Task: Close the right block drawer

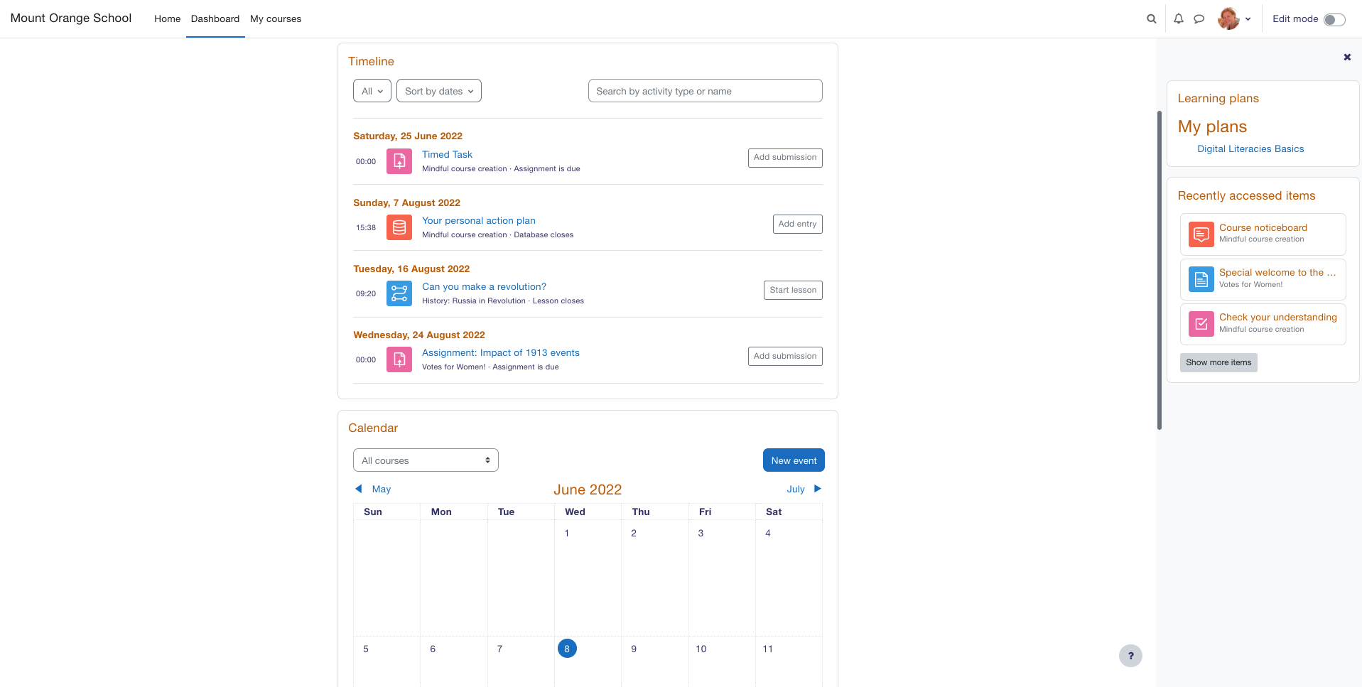Action: click(x=1347, y=58)
